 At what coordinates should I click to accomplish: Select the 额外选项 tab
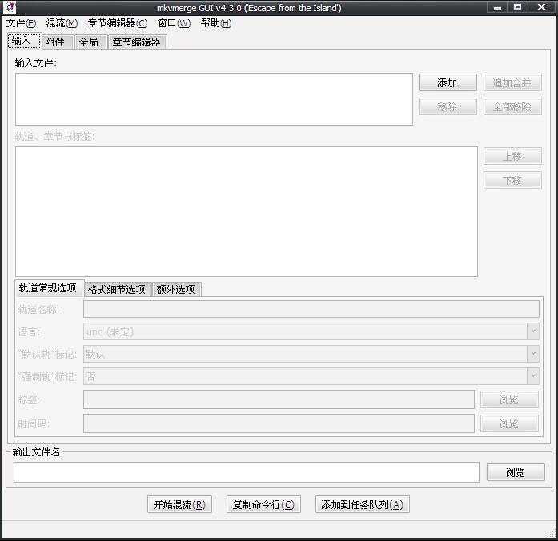(176, 289)
